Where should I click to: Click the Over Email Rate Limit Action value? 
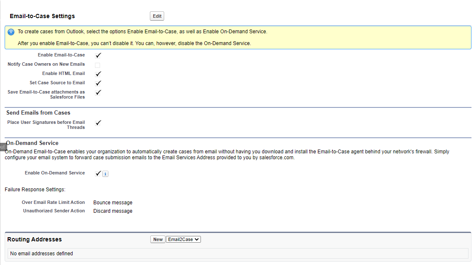[113, 202]
